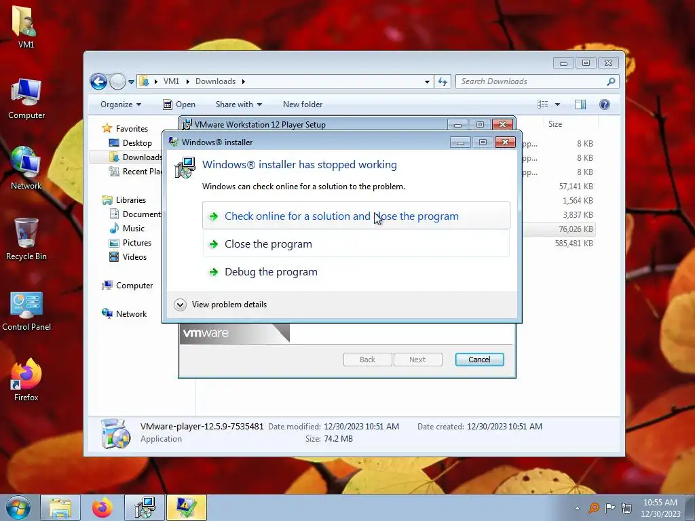Show hidden tray icons arrow
The image size is (695, 521).
(x=577, y=508)
